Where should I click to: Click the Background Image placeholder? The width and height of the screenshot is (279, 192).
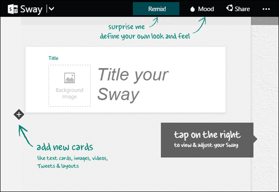click(70, 86)
